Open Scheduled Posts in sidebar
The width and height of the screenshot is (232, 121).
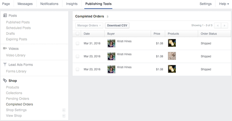[18, 28]
